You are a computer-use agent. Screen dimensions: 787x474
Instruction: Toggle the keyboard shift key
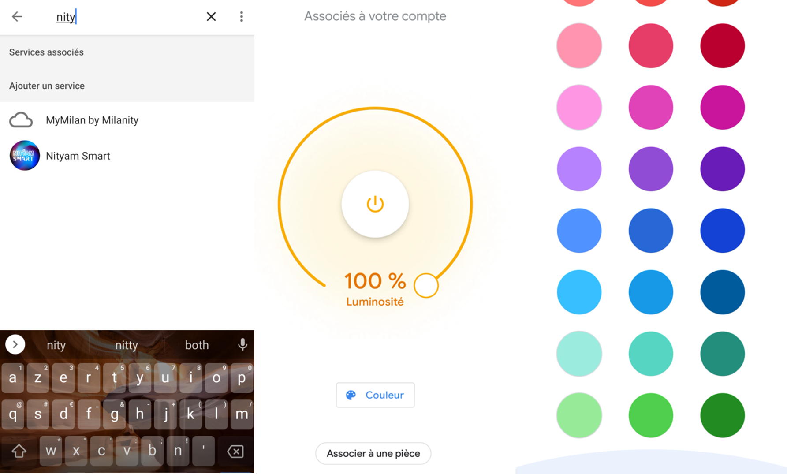point(19,451)
